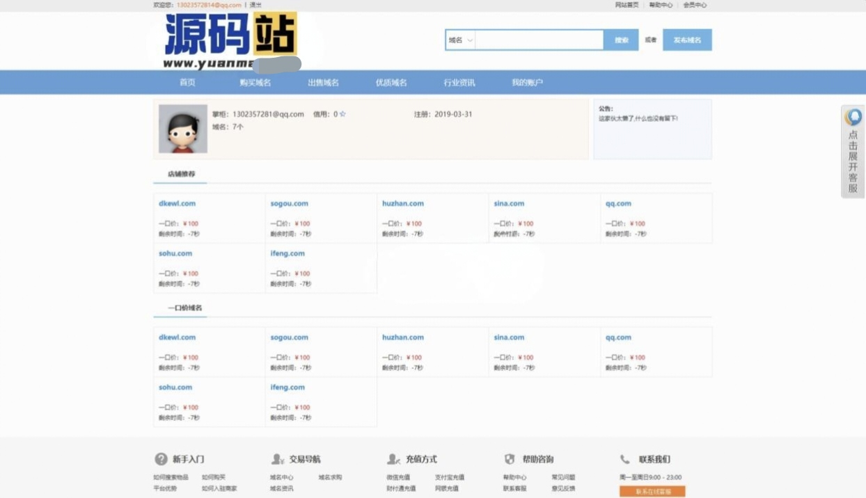Click the shield icon by 帮助咨询
This screenshot has height=498, width=866.
510,459
